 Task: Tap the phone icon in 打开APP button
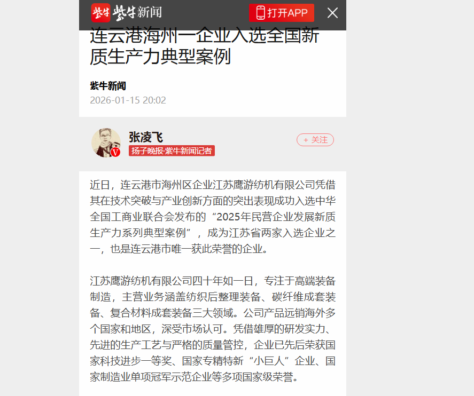[x=260, y=13]
